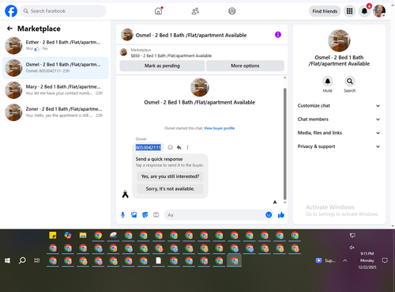The image size is (395, 292).
Task: Expand Privacy & support section
Action: [339, 146]
